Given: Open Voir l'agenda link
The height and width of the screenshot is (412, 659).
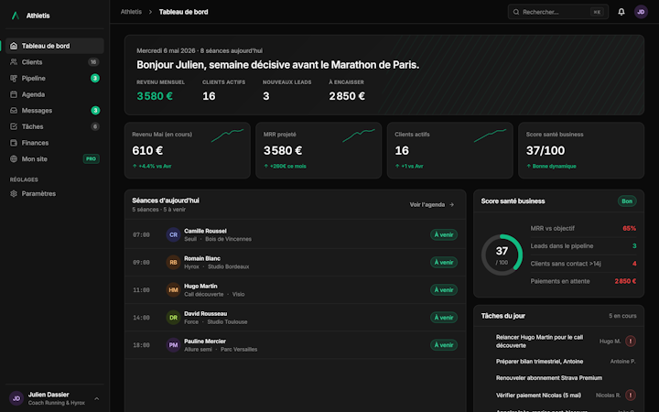Looking at the screenshot, I should coord(432,205).
